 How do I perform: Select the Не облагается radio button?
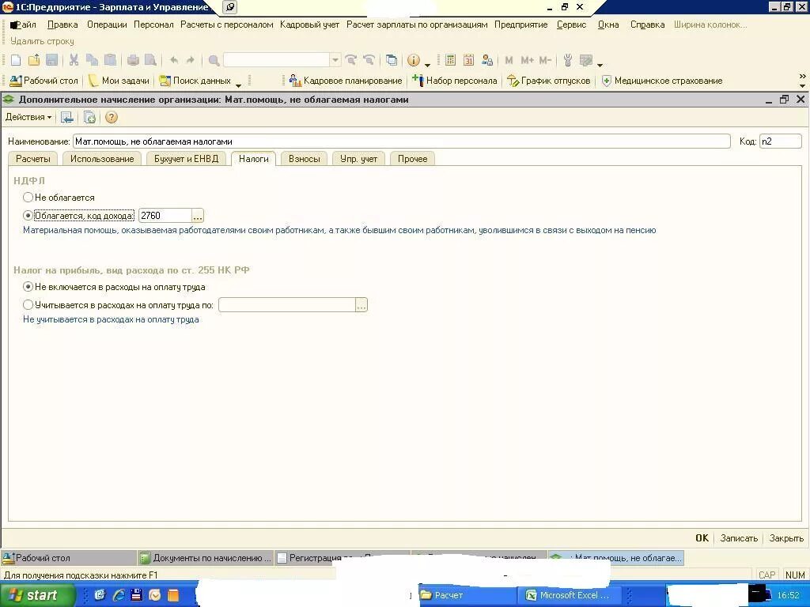(28, 197)
